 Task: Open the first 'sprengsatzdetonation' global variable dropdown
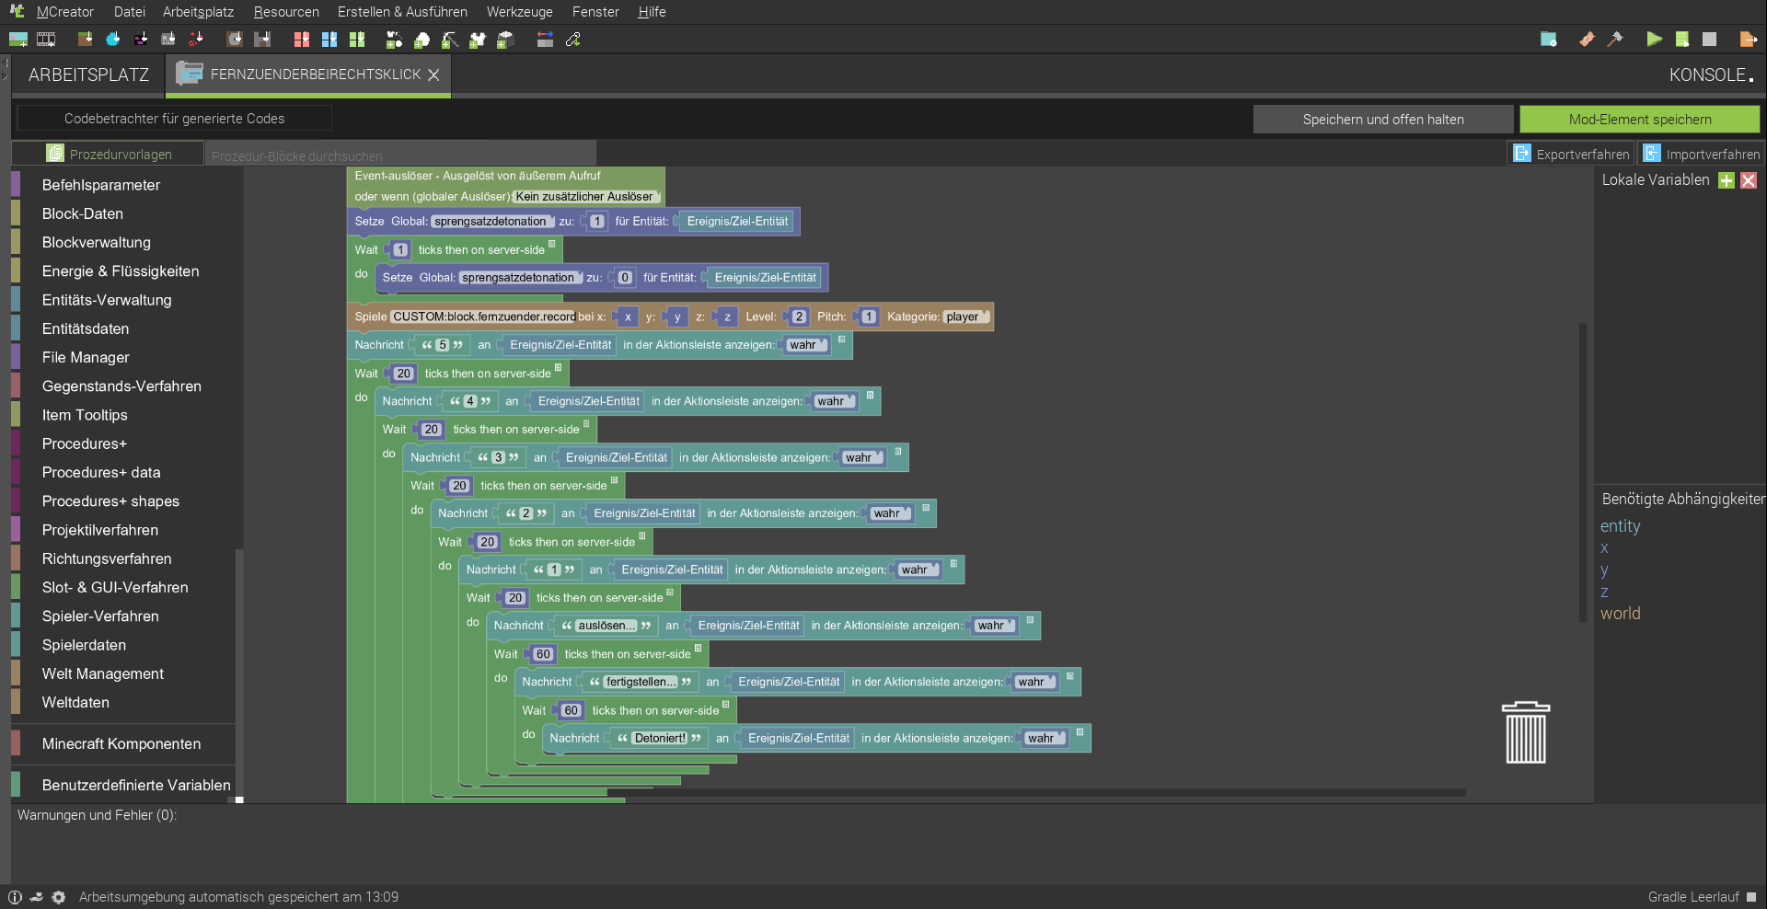[493, 222]
